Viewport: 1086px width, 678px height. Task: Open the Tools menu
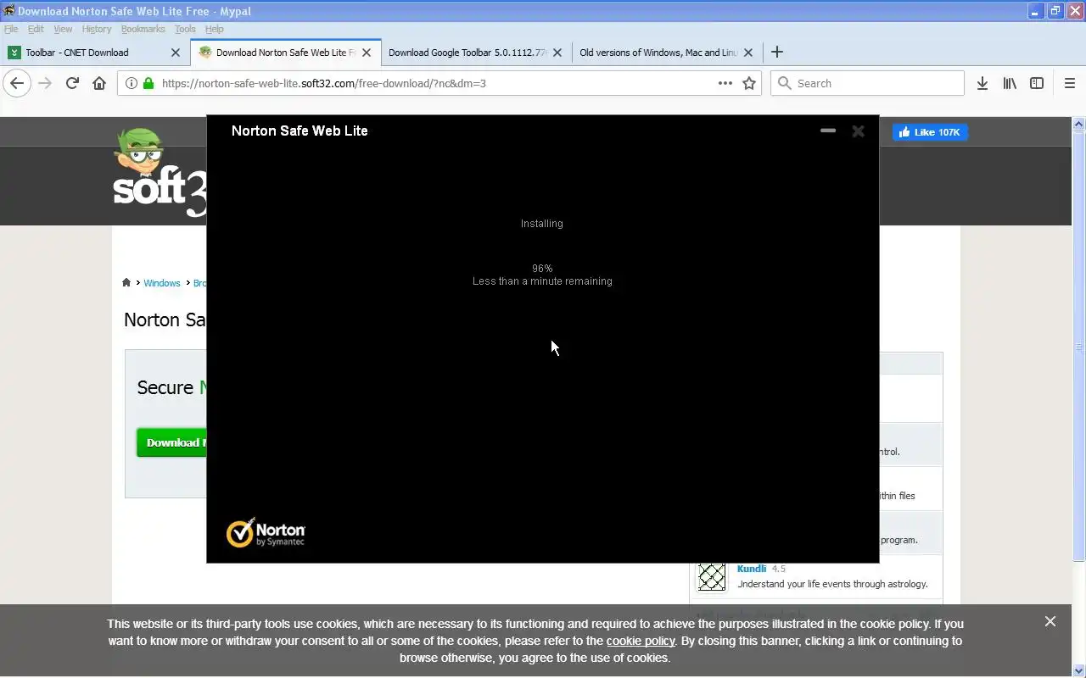click(x=185, y=29)
